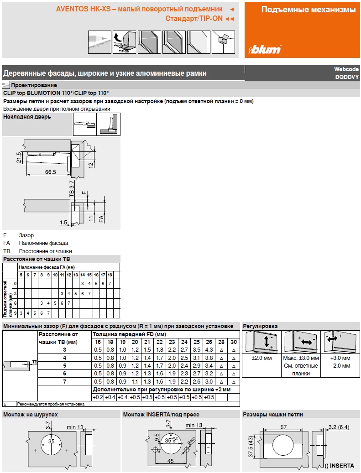Click the cabinet corner hinge-position icon
Image resolution: width=361 pixels, height=473 pixels.
pyautogui.click(x=223, y=42)
